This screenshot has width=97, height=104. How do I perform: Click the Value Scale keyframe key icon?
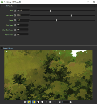15,35
